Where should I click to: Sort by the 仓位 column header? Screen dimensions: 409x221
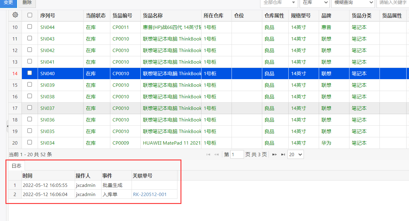point(247,16)
